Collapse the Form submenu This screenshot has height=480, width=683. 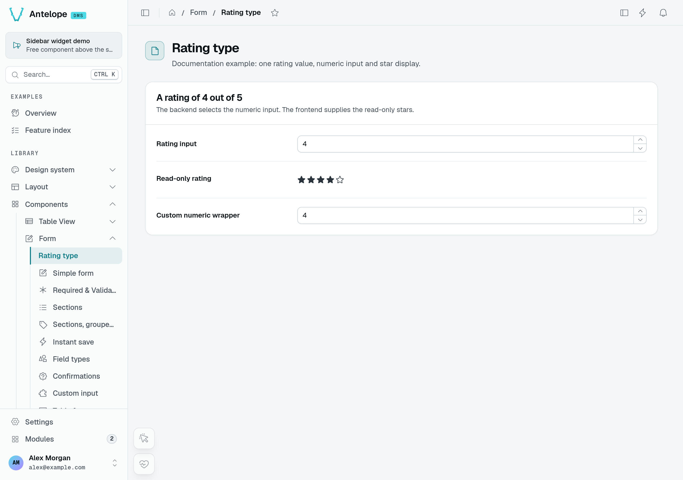pyautogui.click(x=70, y=238)
